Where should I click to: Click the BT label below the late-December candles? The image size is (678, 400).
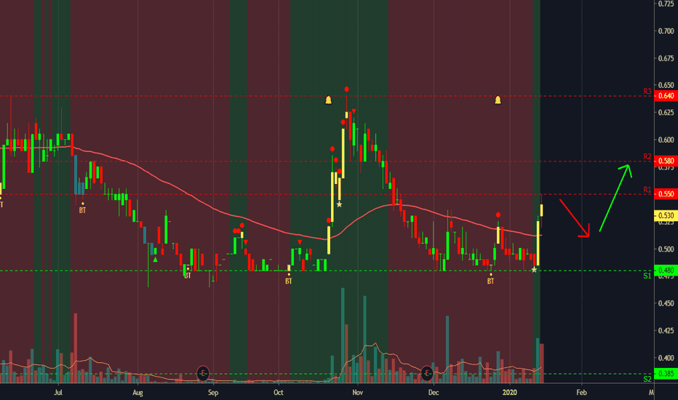pyautogui.click(x=490, y=281)
